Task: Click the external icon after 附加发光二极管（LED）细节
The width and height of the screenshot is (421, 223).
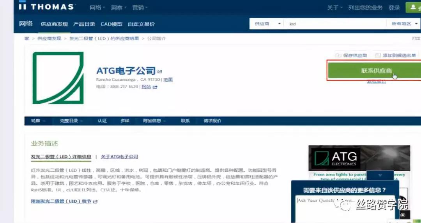Action: point(96,202)
